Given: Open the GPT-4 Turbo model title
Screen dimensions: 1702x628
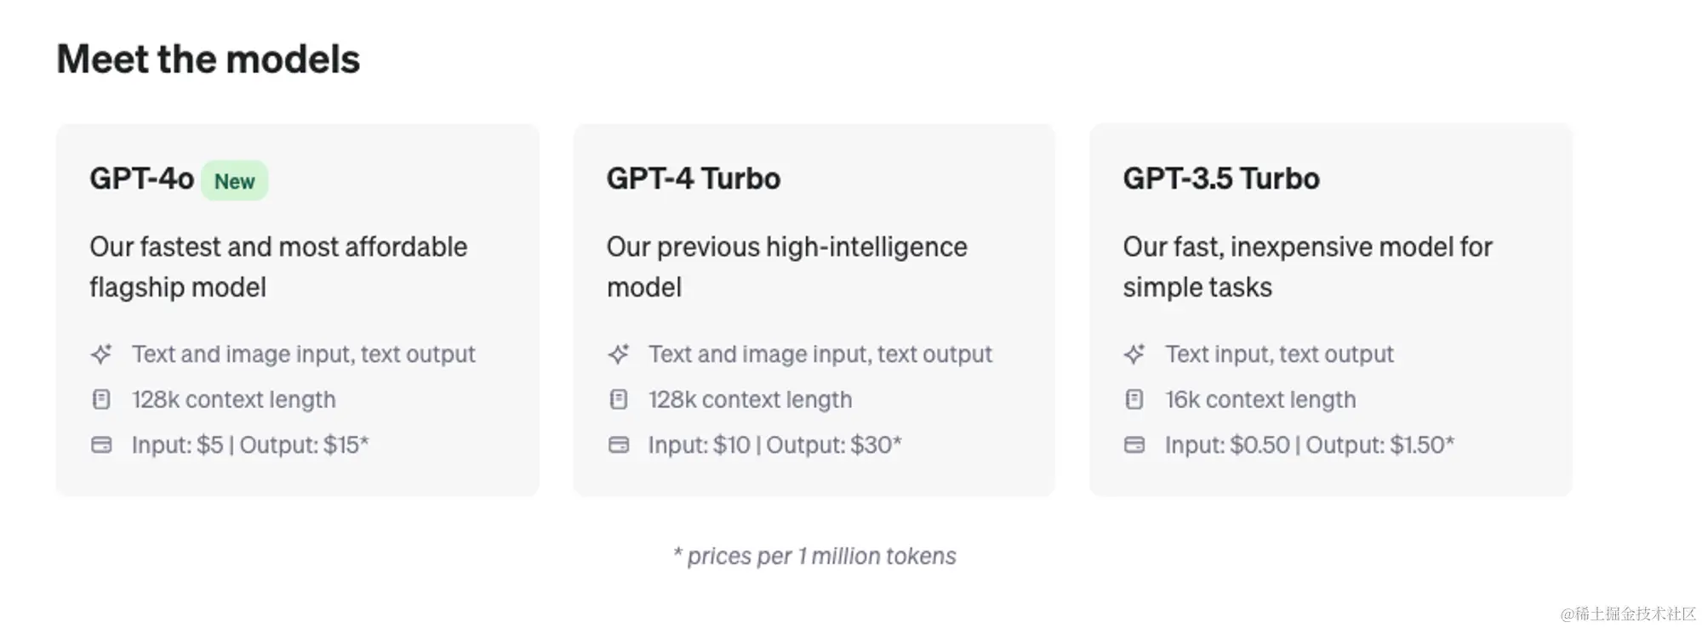Looking at the screenshot, I should 693,178.
